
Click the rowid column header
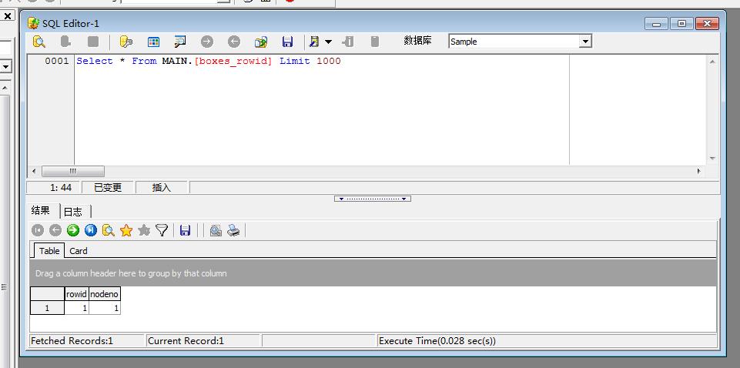coord(76,294)
